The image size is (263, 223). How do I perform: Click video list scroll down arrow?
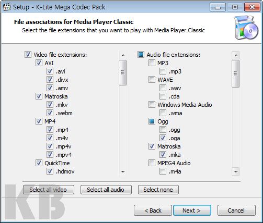123,172
